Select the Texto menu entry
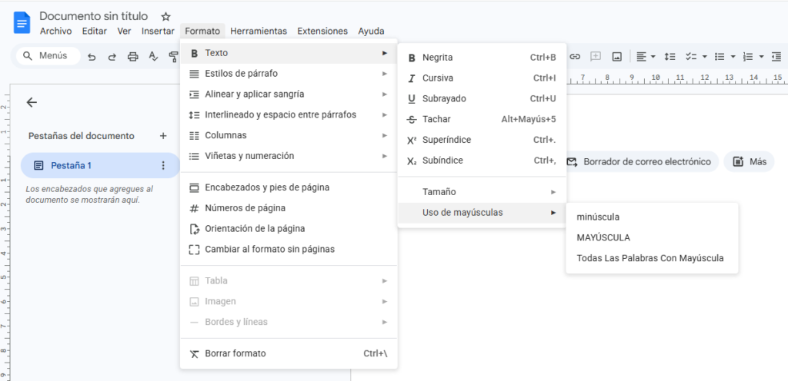The image size is (788, 381). pos(289,53)
